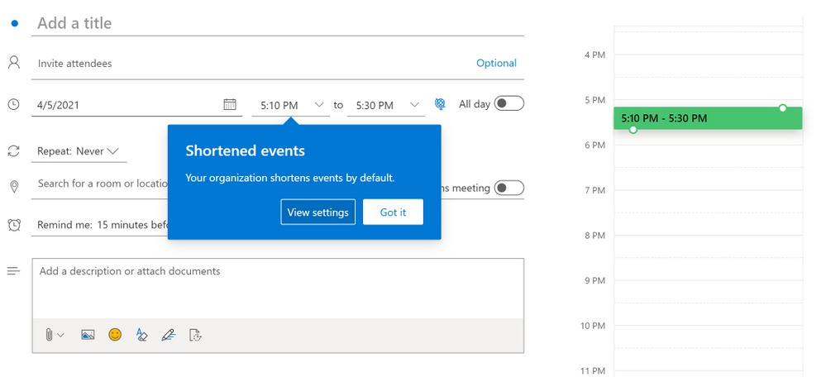Insert a picture using the image icon
The height and width of the screenshot is (377, 826).
click(x=88, y=334)
